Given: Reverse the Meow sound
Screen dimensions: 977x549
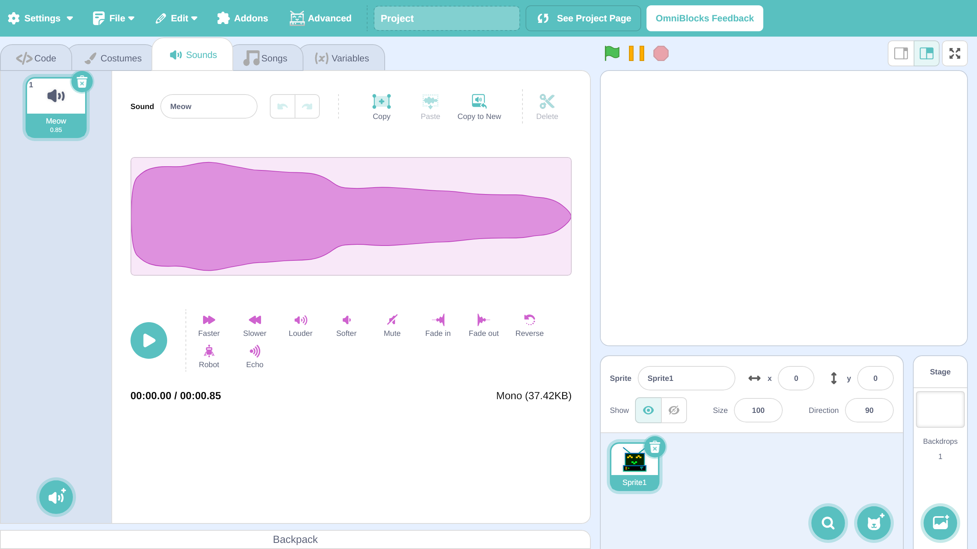Looking at the screenshot, I should pos(529,326).
